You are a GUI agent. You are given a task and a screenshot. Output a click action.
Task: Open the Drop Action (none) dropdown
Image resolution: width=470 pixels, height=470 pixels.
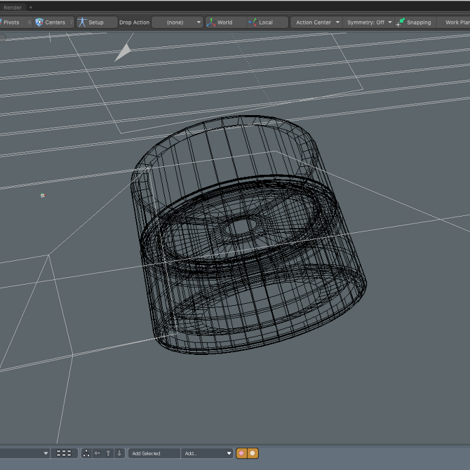pos(177,22)
